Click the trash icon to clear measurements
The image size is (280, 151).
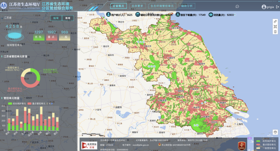275,32
